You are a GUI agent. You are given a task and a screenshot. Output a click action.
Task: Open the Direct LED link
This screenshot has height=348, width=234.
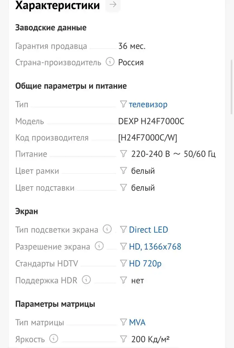(148, 229)
